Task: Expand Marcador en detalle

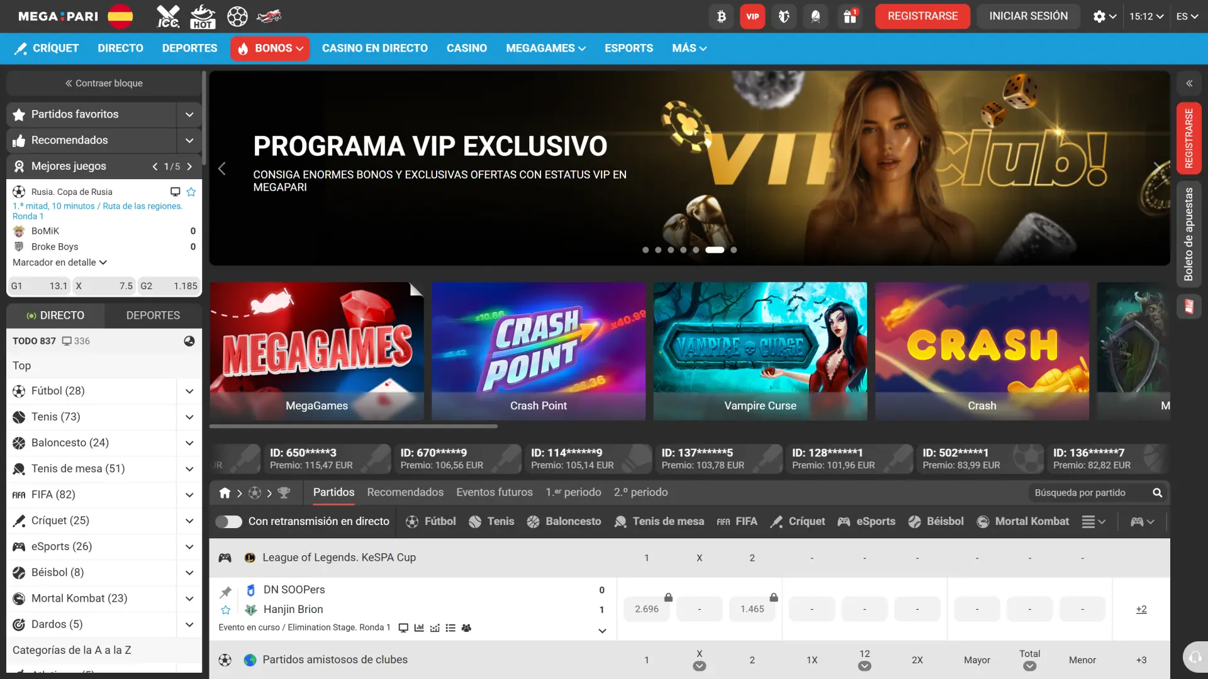Action: 60,262
